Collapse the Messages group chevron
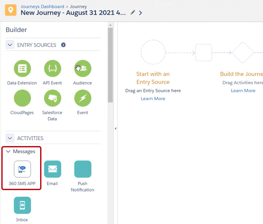The height and width of the screenshot is (224, 263). 9,152
